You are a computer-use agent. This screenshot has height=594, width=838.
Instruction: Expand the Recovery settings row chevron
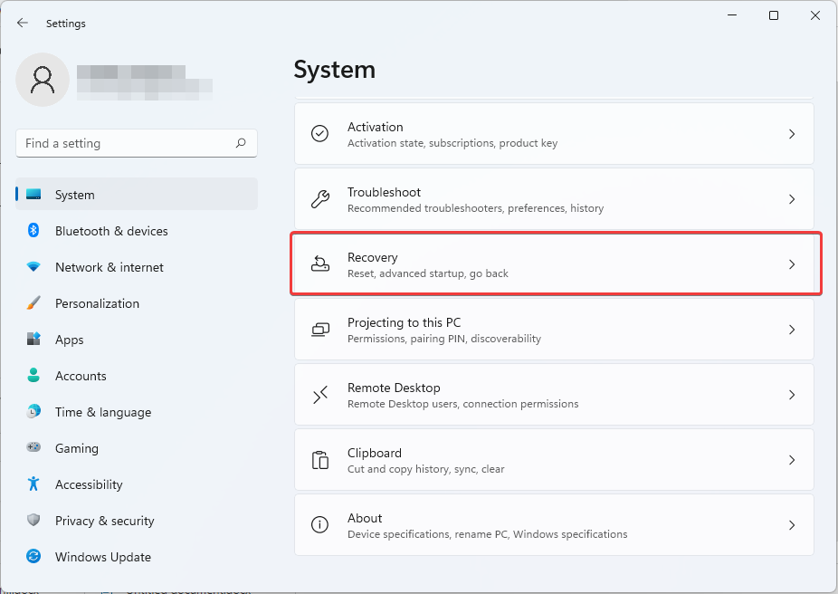[792, 264]
